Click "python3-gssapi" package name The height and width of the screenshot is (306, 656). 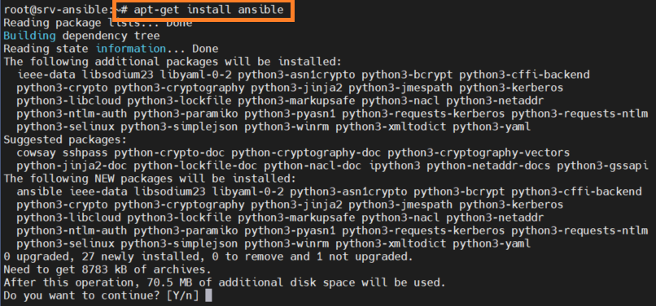[602, 166]
